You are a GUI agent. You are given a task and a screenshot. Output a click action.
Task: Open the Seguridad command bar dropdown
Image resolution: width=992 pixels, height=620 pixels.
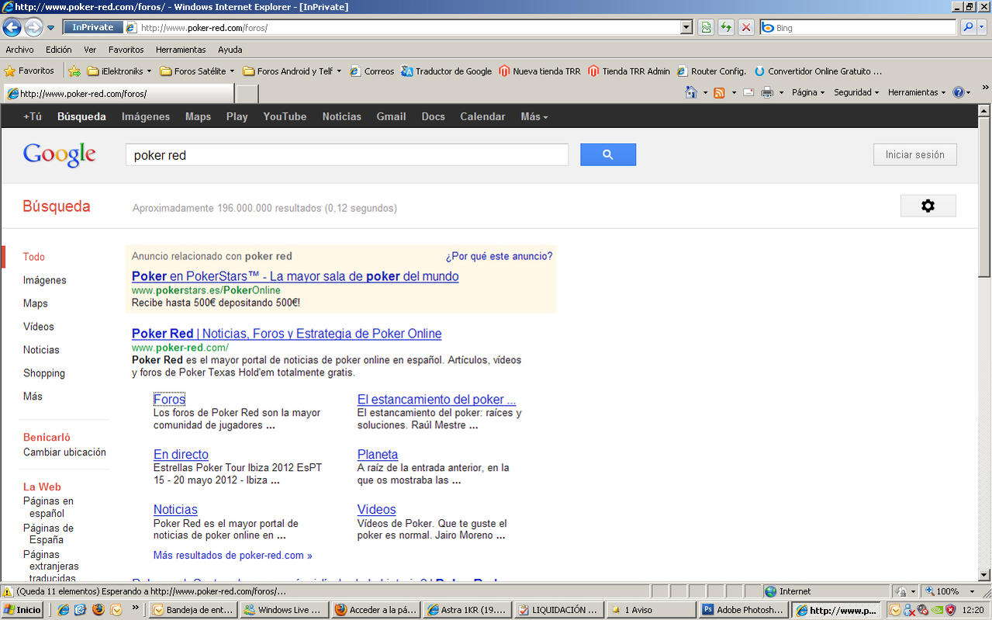tap(856, 92)
